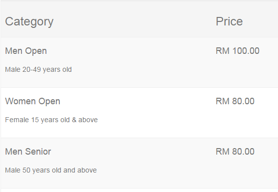Viewport: 278px width, 192px height.
Task: Click the number 50 in Men Senior description
Action: pyautogui.click(x=26, y=170)
